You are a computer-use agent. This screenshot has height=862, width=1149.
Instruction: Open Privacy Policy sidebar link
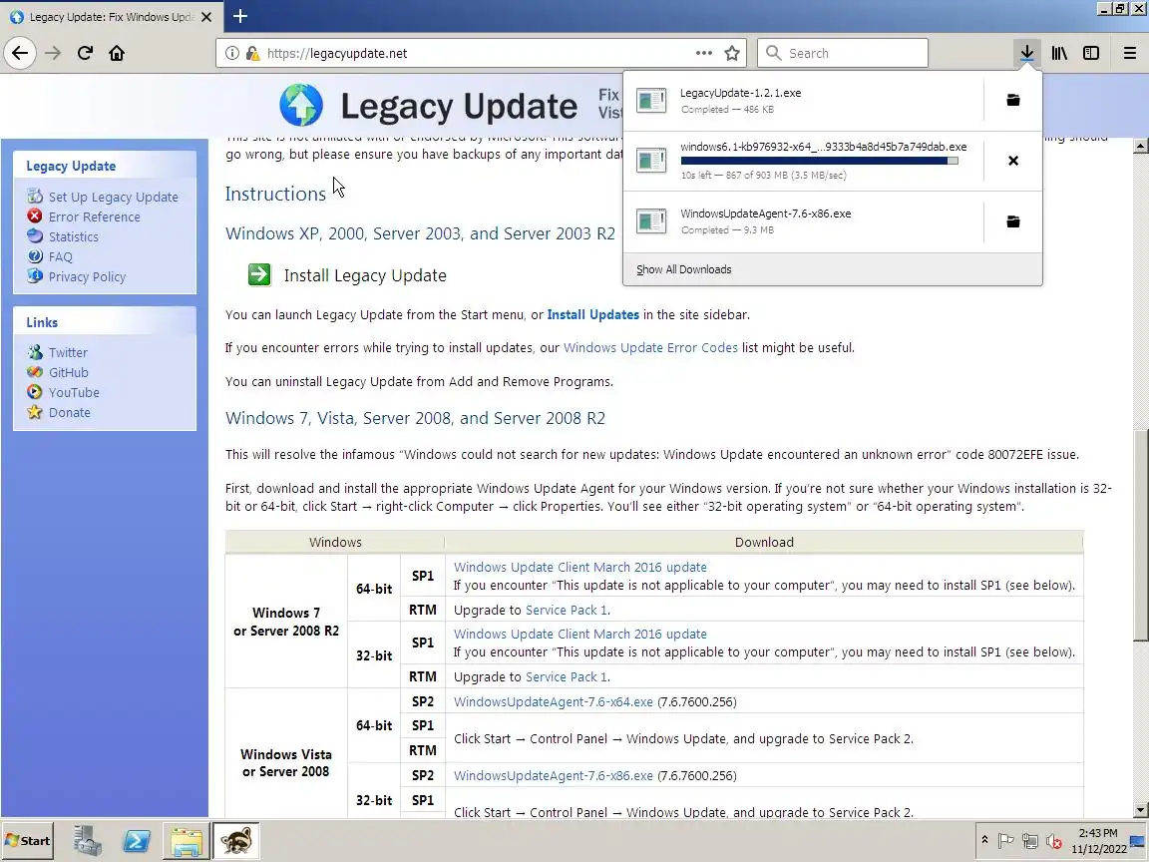[87, 276]
